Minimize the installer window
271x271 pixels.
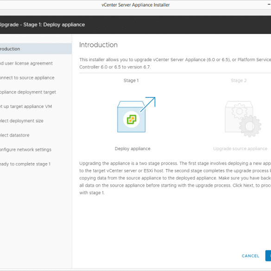point(269,5)
